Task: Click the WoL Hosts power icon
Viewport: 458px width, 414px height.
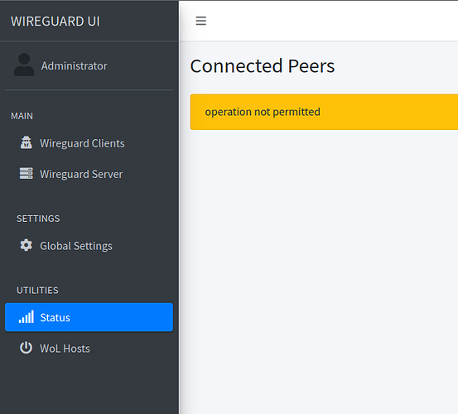Action: click(26, 348)
